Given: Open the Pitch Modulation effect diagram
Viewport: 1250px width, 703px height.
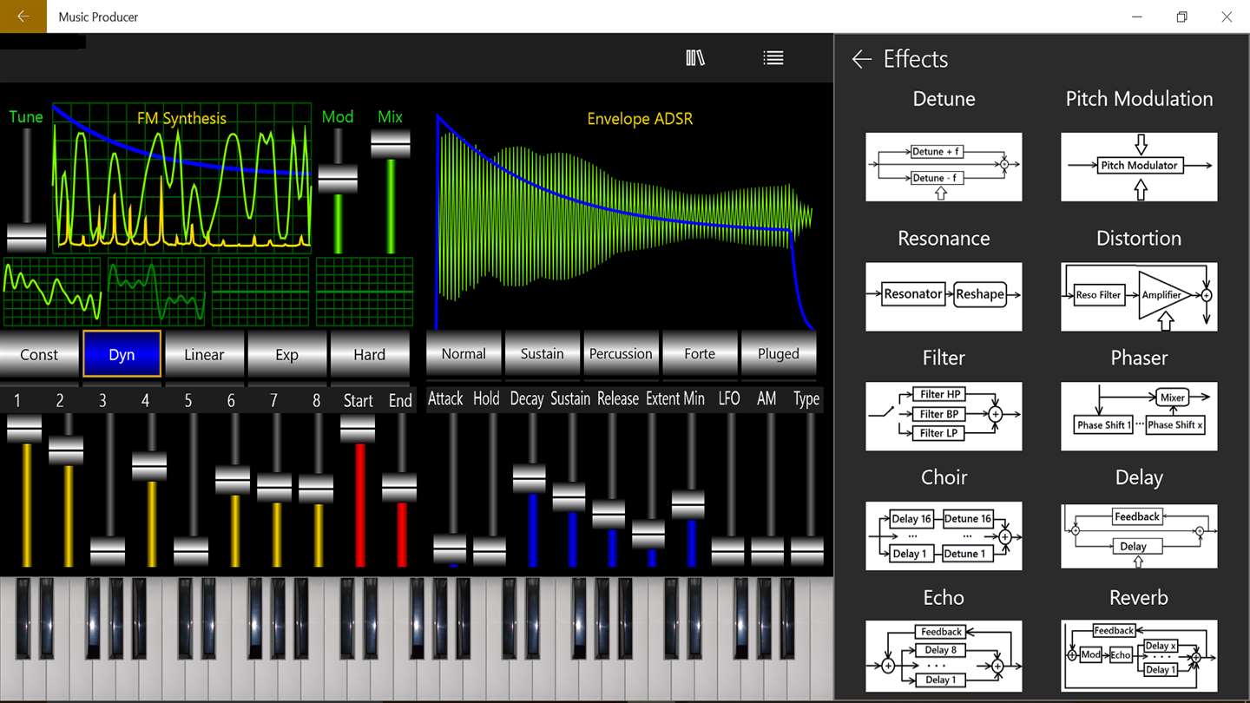Looking at the screenshot, I should (1139, 167).
